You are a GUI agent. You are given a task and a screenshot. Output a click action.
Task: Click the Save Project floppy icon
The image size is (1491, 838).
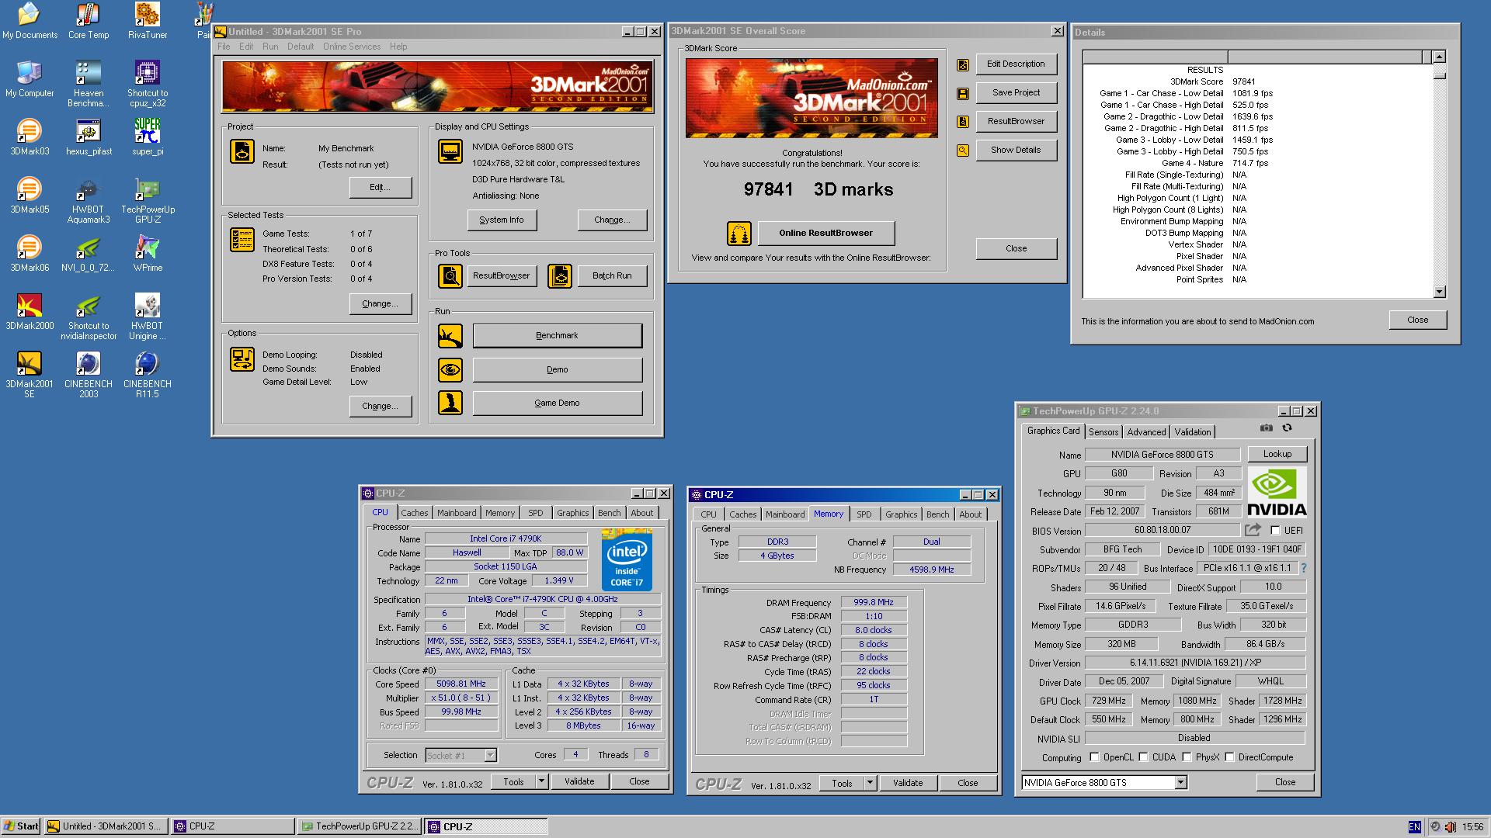[963, 94]
